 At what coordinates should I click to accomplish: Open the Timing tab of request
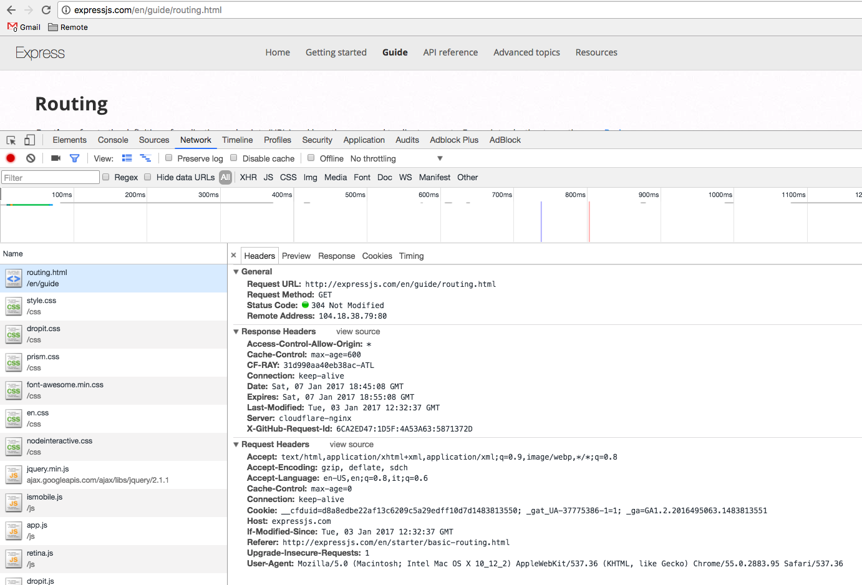(x=412, y=256)
